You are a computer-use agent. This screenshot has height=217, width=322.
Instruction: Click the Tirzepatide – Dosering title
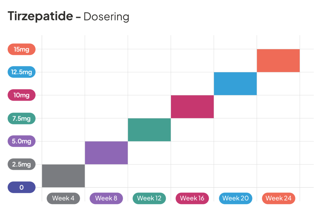[x=68, y=17]
